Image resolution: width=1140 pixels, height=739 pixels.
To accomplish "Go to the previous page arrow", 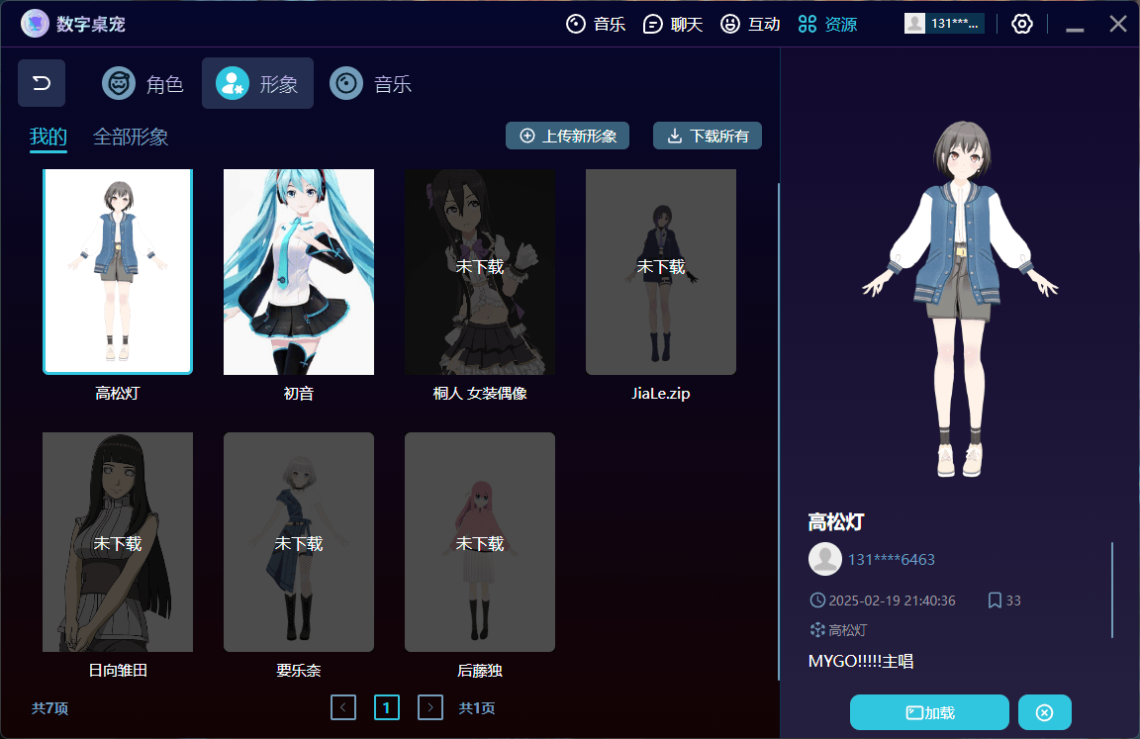I will click(x=343, y=707).
